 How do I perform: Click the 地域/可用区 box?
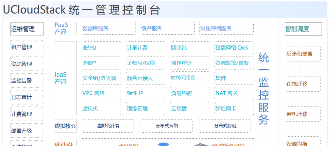tap(190, 78)
